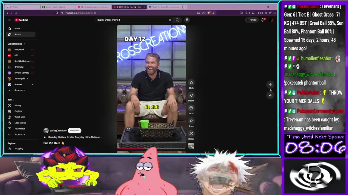Go to Home in the sidebar
Screen dimensions: 348x195
pyautogui.click(x=21, y=28)
